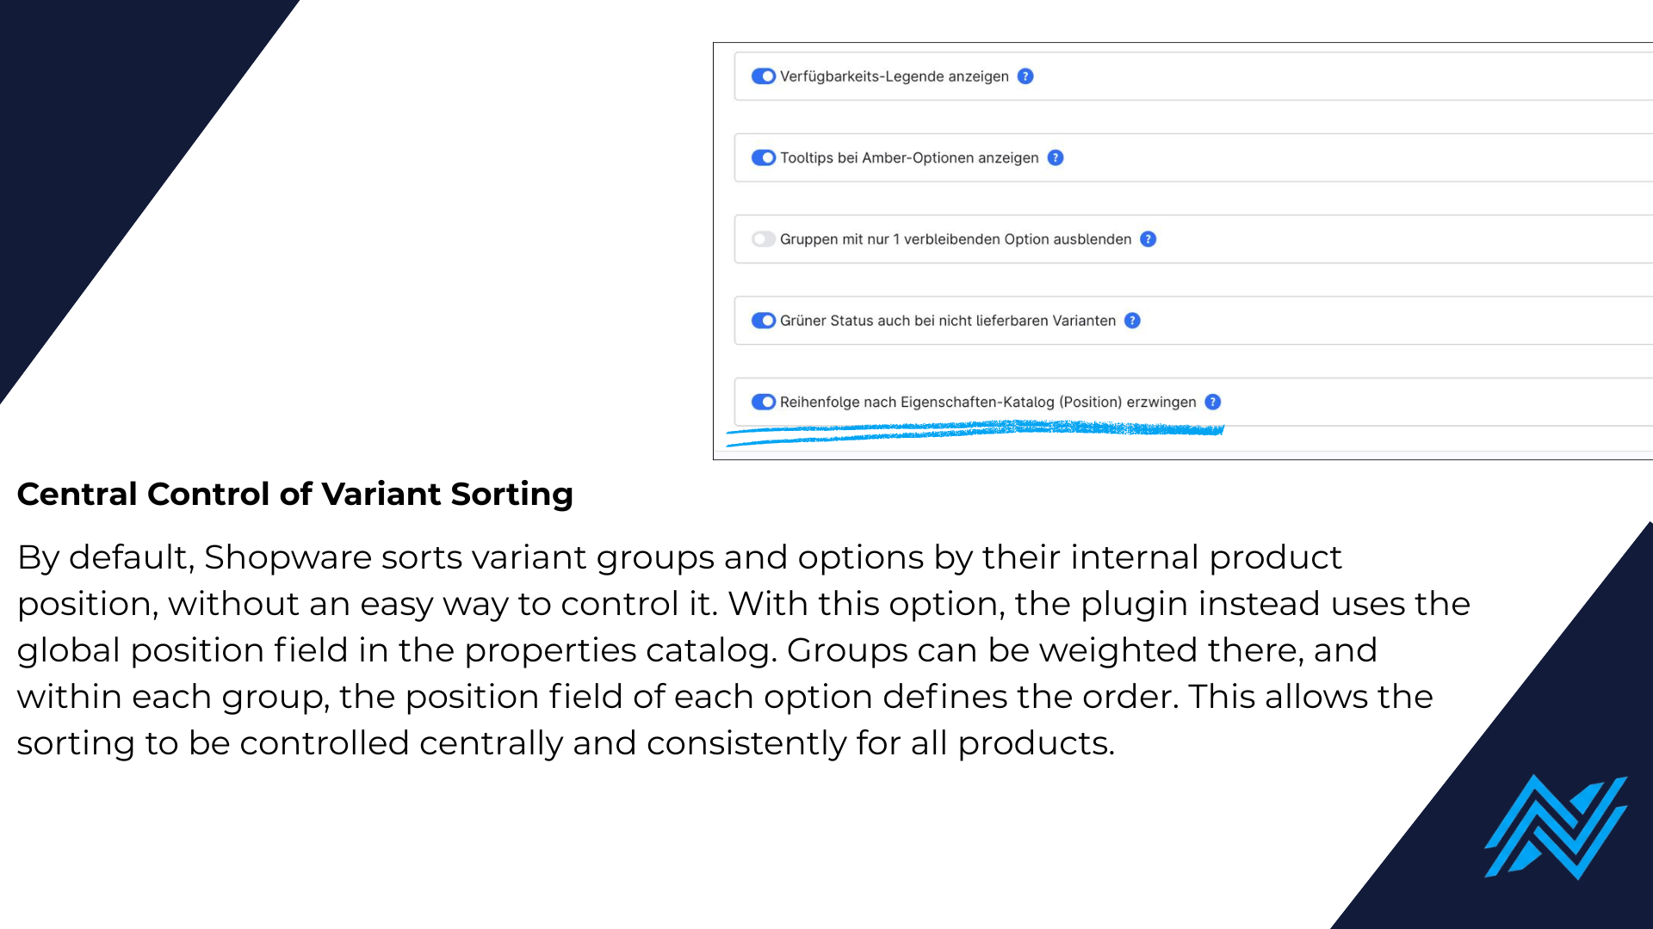Screen dimensions: 1653x929
Task: Click the blue brush underline highlight
Action: click(975, 433)
